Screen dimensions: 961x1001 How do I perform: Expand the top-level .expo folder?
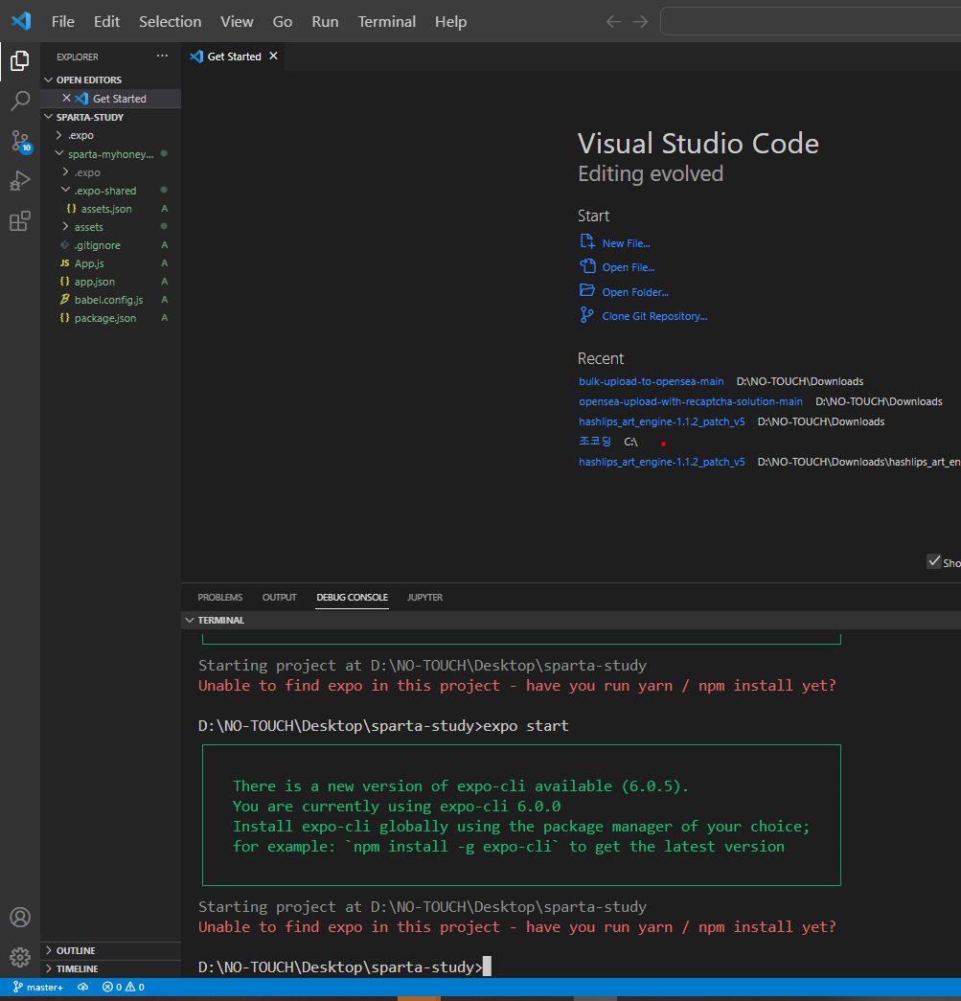click(58, 135)
